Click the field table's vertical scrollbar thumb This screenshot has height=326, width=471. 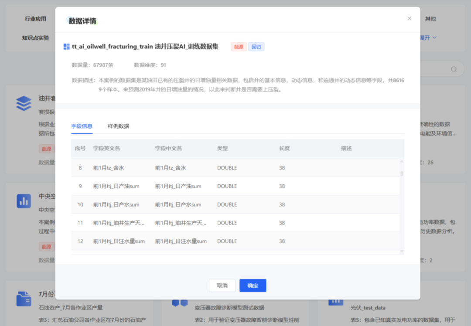(402, 173)
